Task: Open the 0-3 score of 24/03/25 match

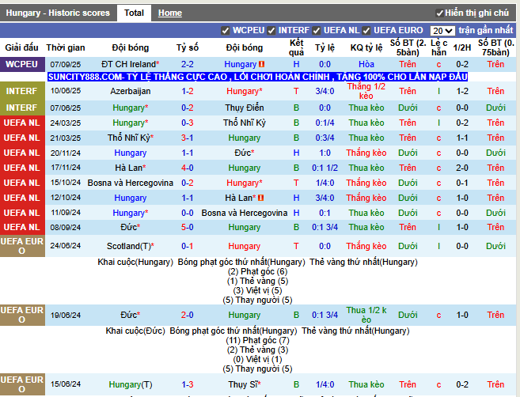Action: 188,123
